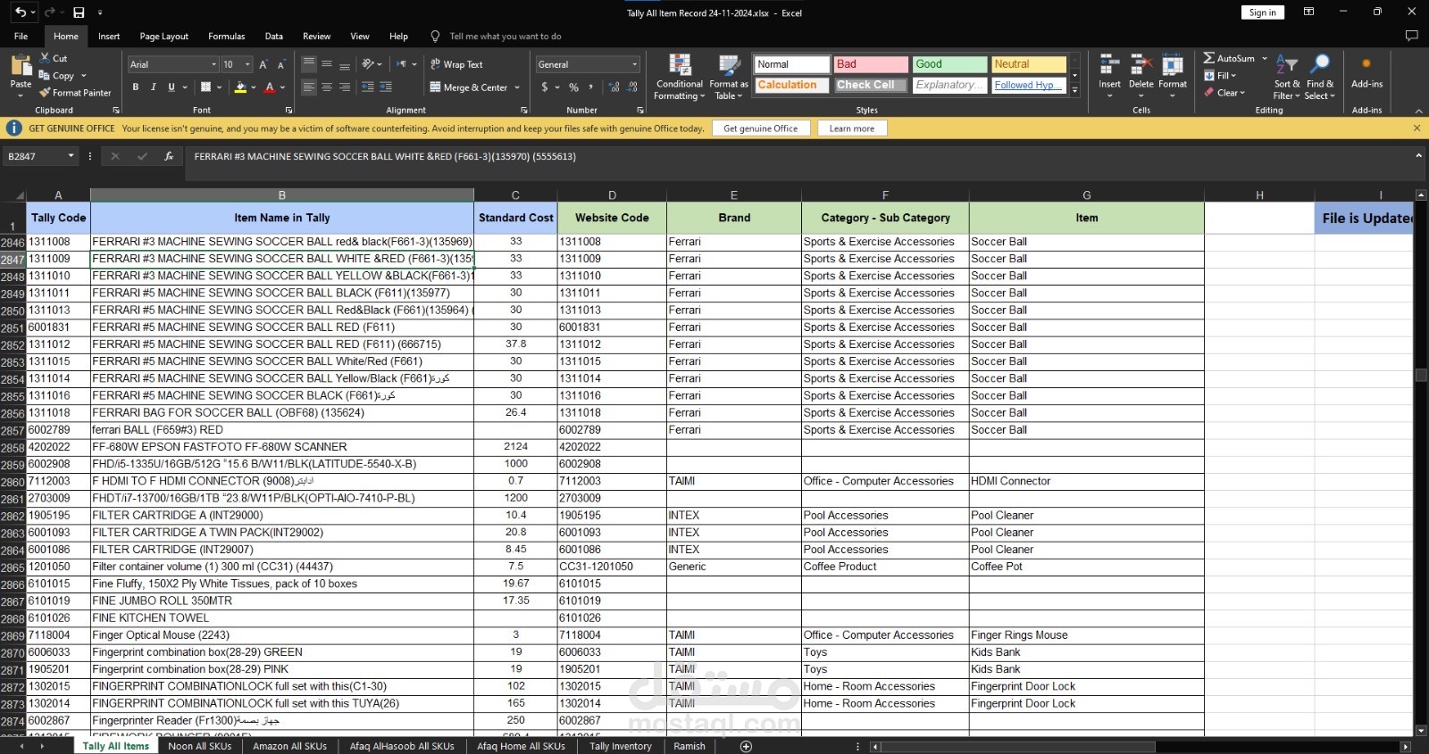1429x754 pixels.
Task: Click the Decrease Indent icon
Action: click(368, 87)
